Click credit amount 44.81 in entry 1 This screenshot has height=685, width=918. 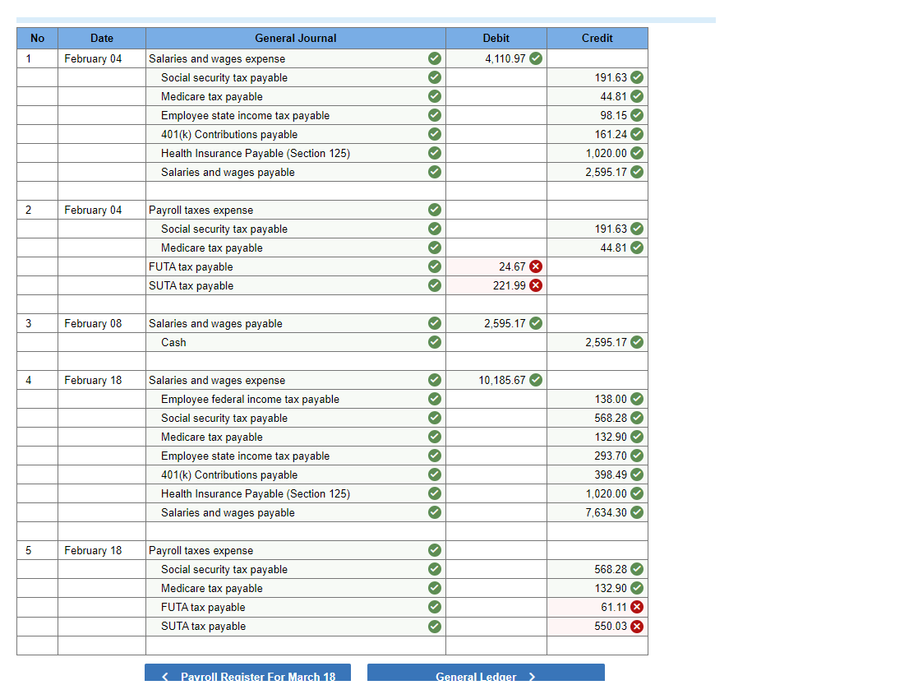tap(614, 97)
